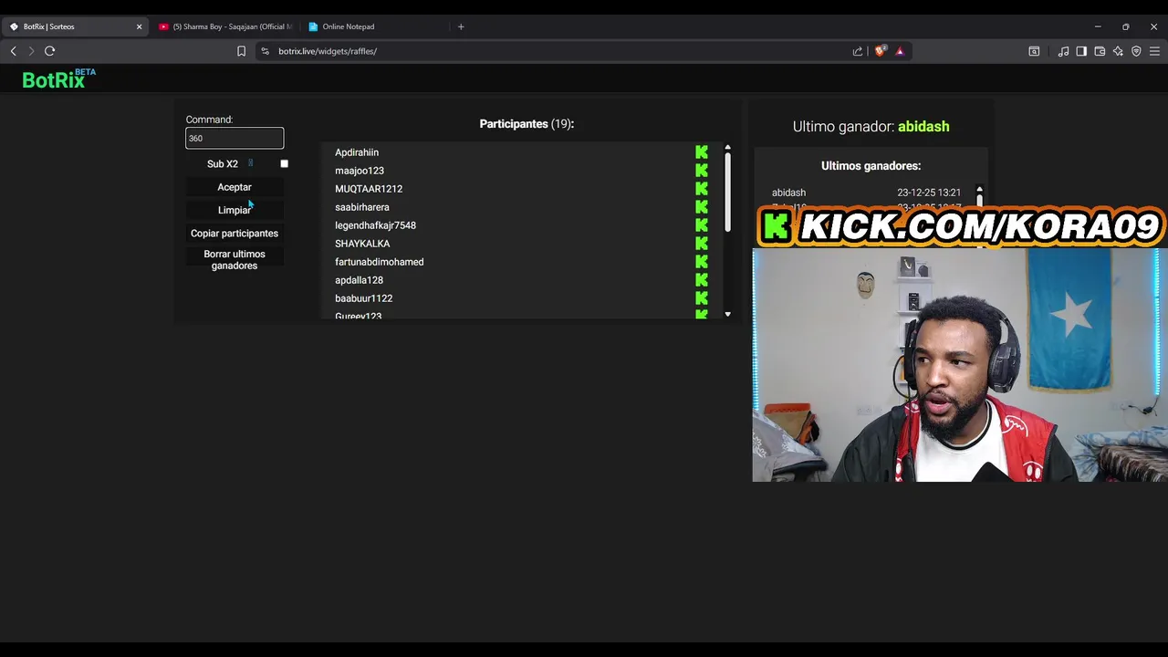Switch to the Online Notepad tab

tap(374, 26)
